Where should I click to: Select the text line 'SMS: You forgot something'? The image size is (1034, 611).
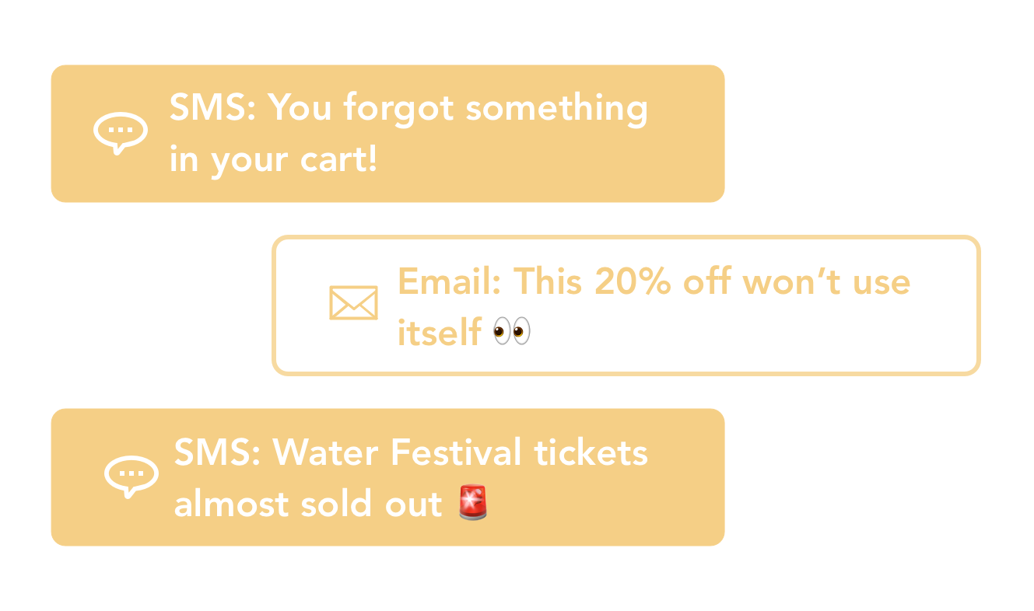point(408,109)
